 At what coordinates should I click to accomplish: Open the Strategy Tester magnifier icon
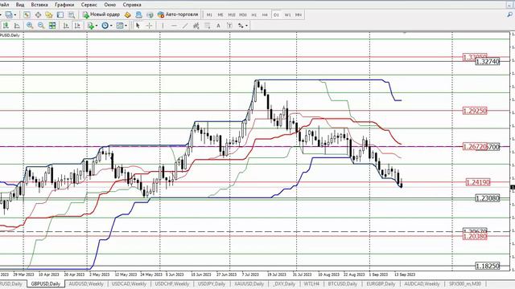(72, 14)
